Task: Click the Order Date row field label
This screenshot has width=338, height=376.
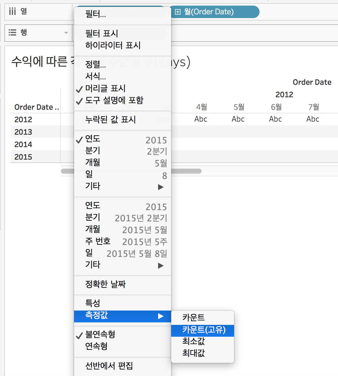Action: (37, 107)
